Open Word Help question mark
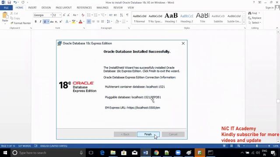This screenshot has width=280, height=157. (x=254, y=2)
